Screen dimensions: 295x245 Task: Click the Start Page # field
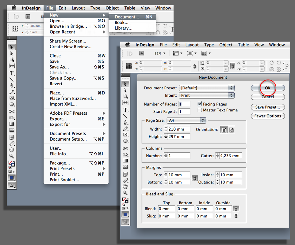coord(184,111)
